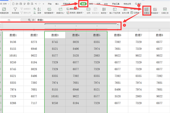Open the pivot table tool (数据透视表)
Viewport: 170px width, 113px height.
pos(4,11)
